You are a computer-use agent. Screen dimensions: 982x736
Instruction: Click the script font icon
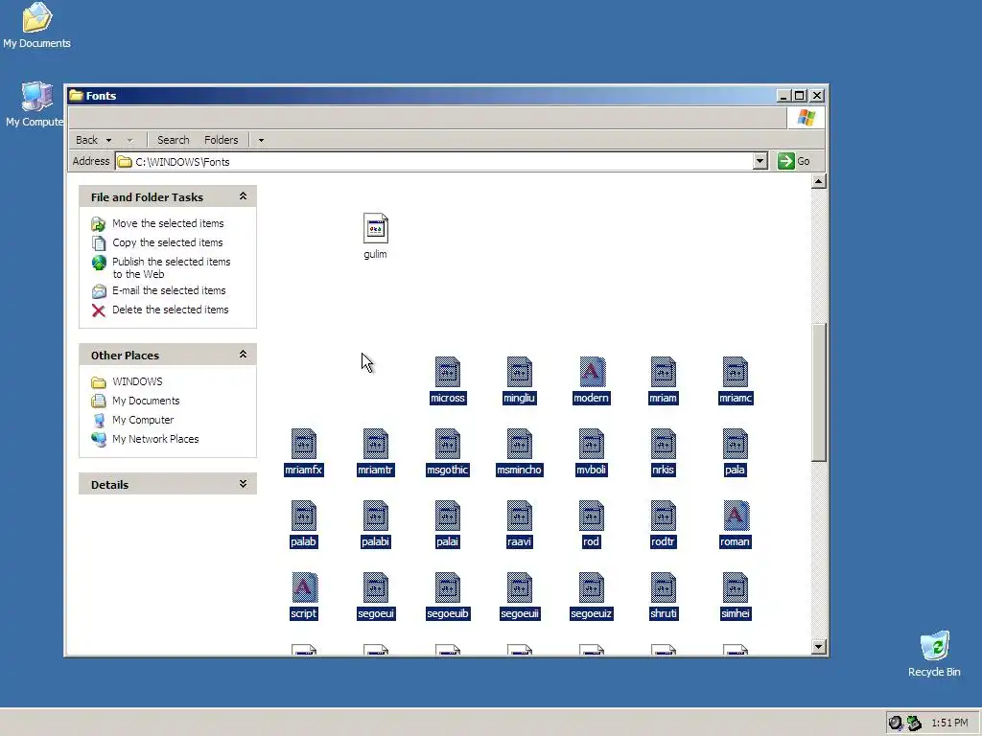pos(304,587)
